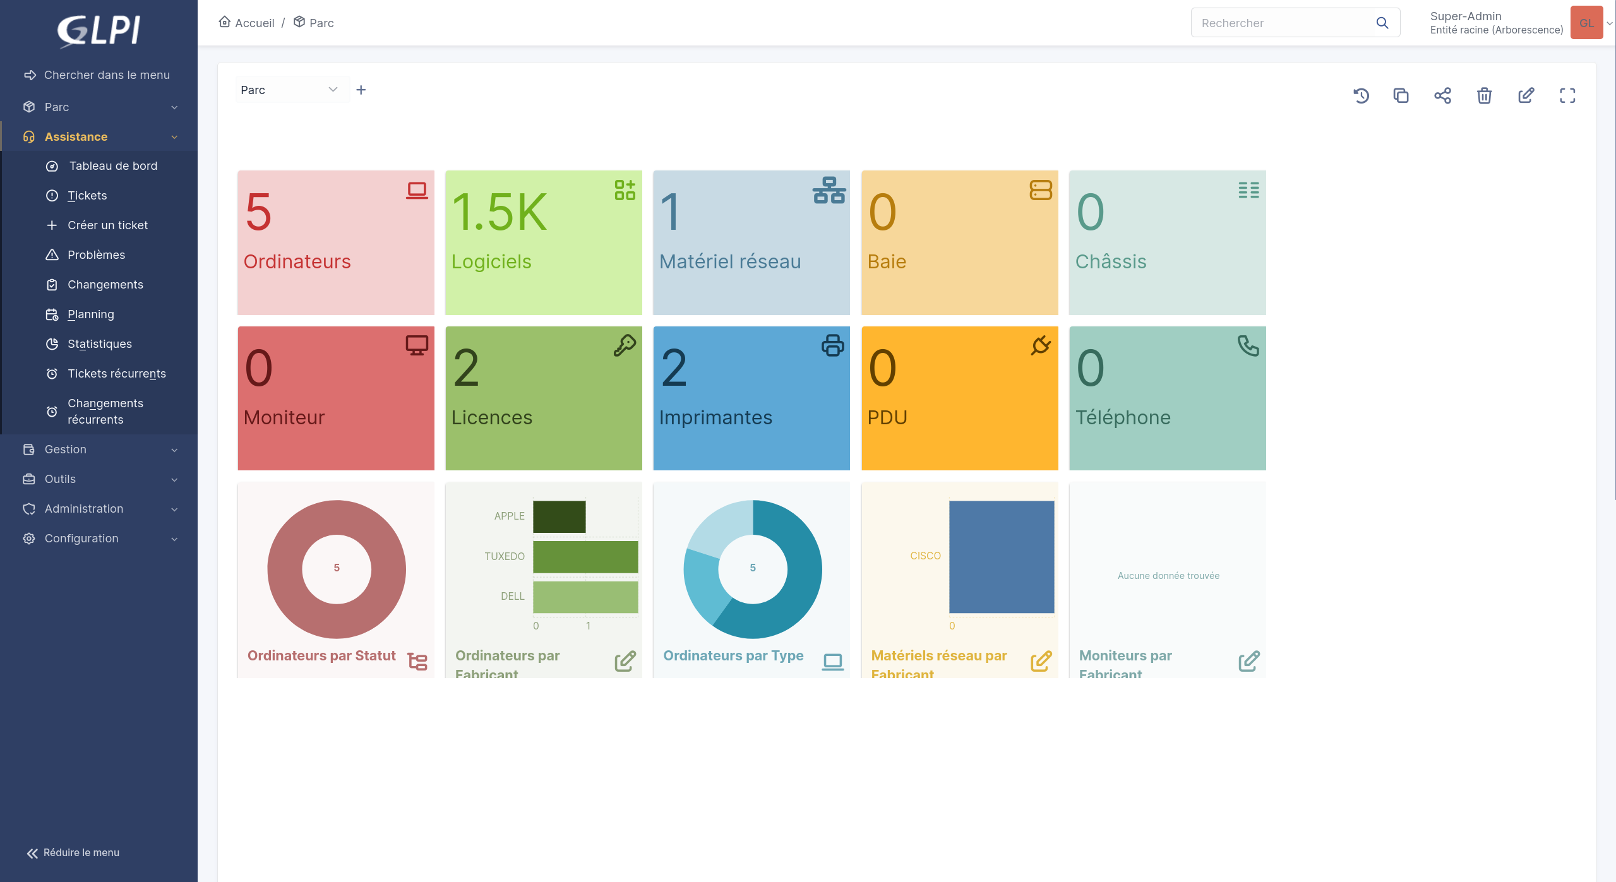Open the share dashboard icon
The width and height of the screenshot is (1616, 882).
[1442, 95]
